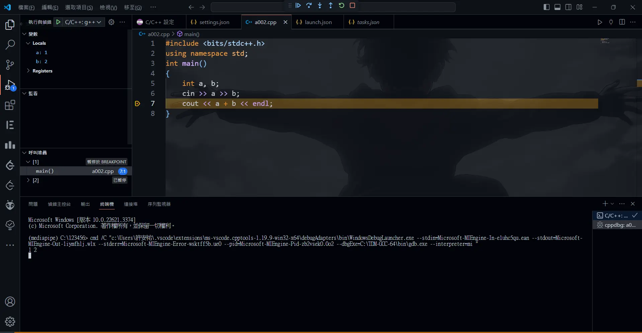Click the Continue debug button

[298, 6]
